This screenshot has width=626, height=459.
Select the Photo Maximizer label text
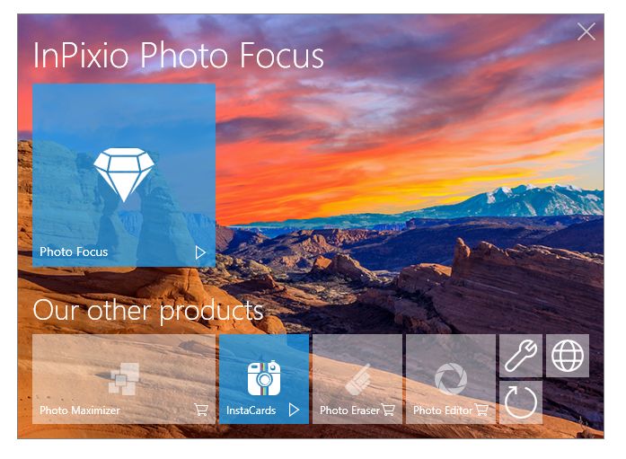[80, 410]
